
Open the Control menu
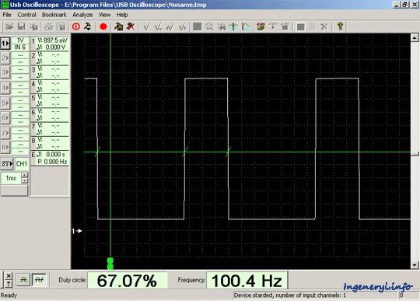[x=26, y=15]
